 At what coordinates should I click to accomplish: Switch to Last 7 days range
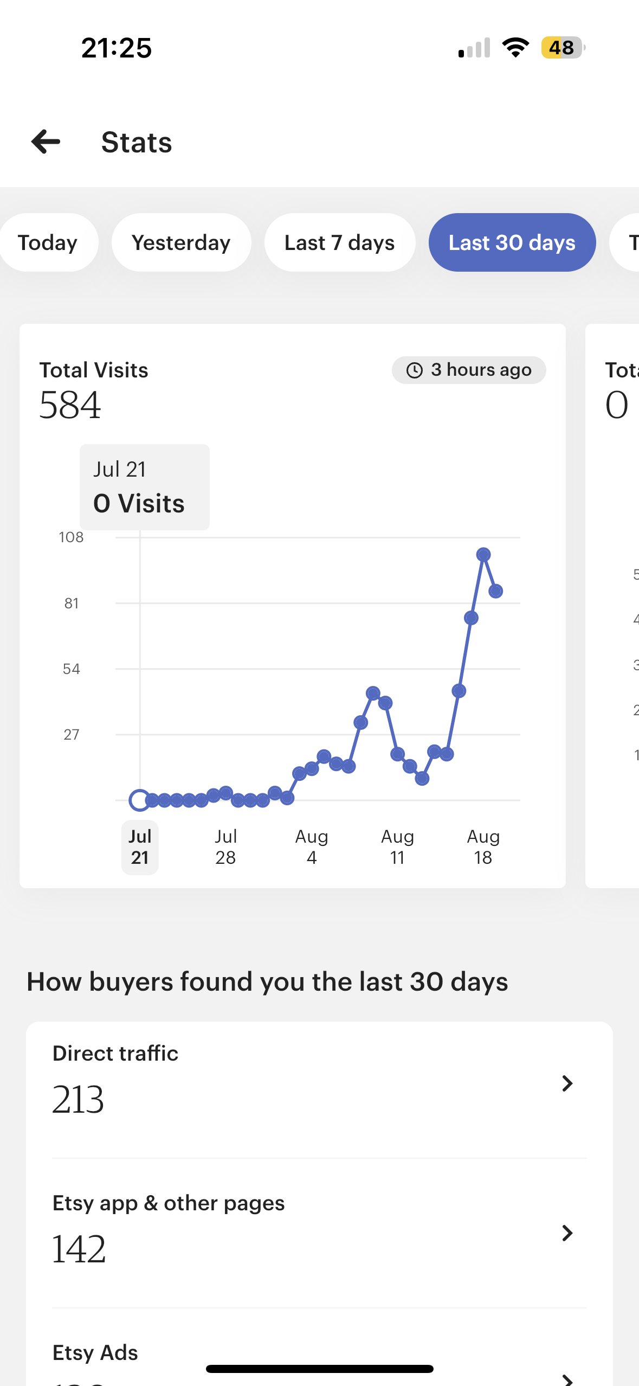tap(340, 242)
